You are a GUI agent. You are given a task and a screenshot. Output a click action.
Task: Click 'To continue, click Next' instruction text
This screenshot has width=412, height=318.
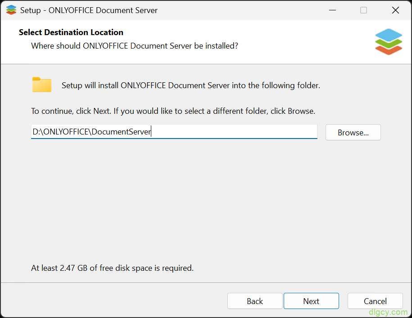click(x=173, y=111)
